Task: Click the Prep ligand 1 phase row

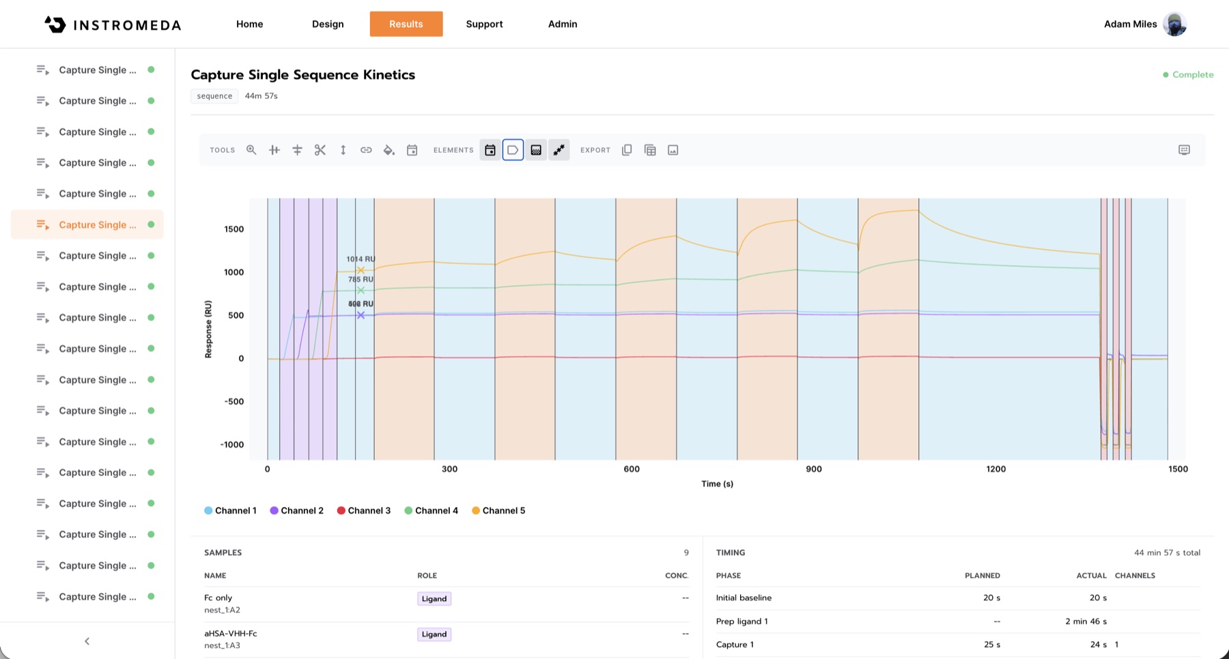Action: [x=958, y=621]
